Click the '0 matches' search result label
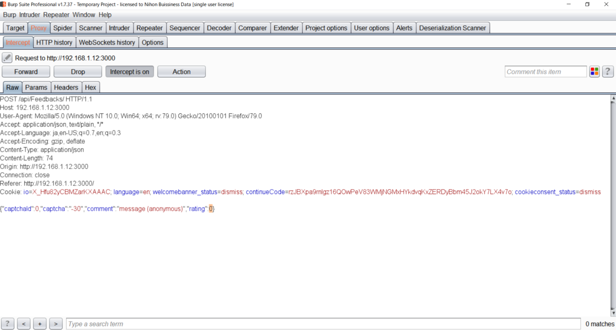616x330 pixels. tap(600, 324)
